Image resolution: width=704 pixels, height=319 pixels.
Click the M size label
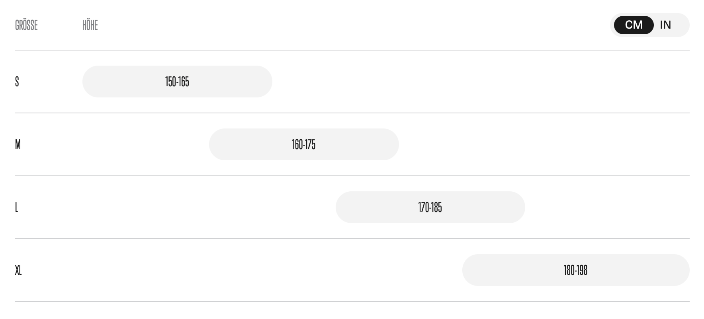click(18, 144)
